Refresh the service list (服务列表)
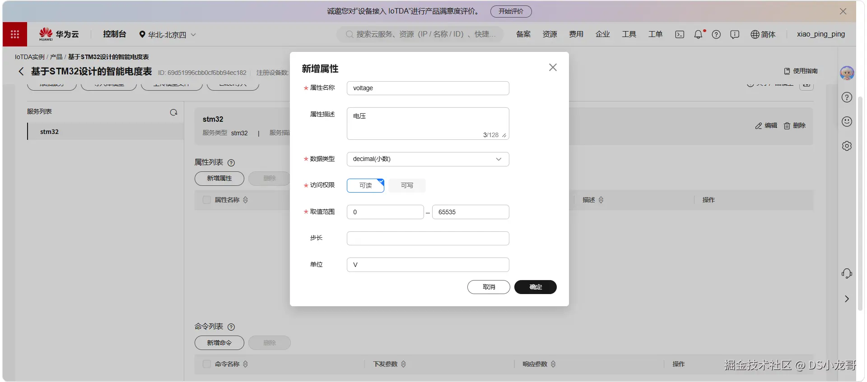 [x=173, y=112]
